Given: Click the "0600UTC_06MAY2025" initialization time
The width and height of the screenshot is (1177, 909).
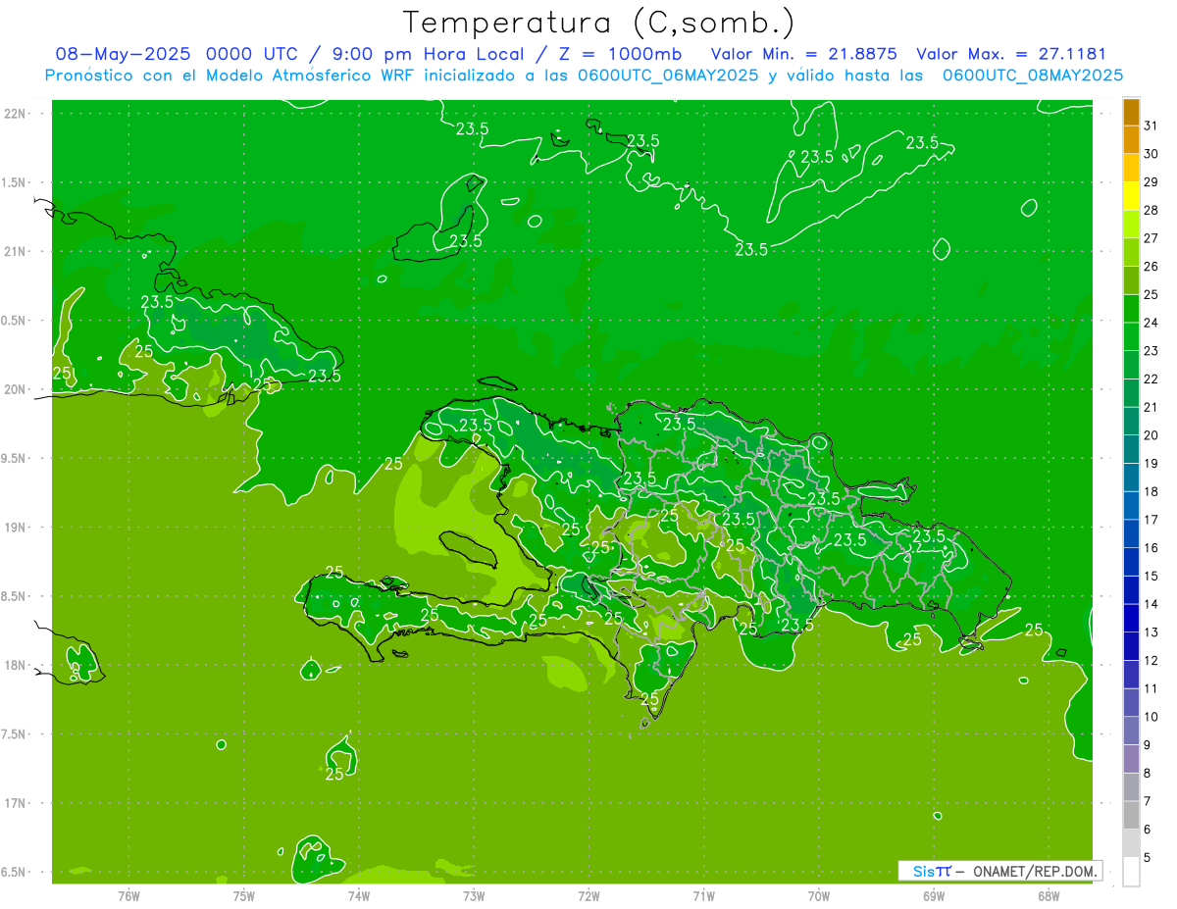Looking at the screenshot, I should pos(668,76).
